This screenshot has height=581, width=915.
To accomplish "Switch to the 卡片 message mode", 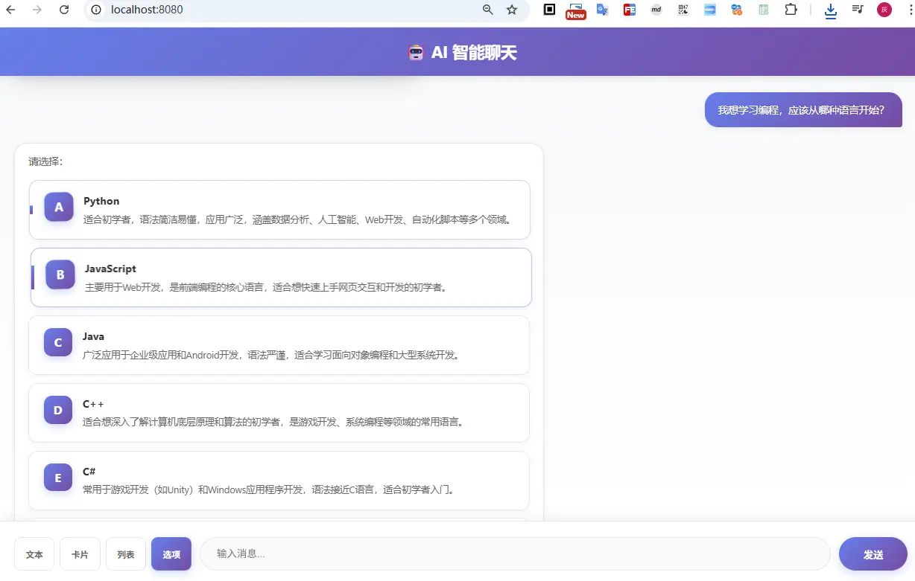I will coord(80,553).
